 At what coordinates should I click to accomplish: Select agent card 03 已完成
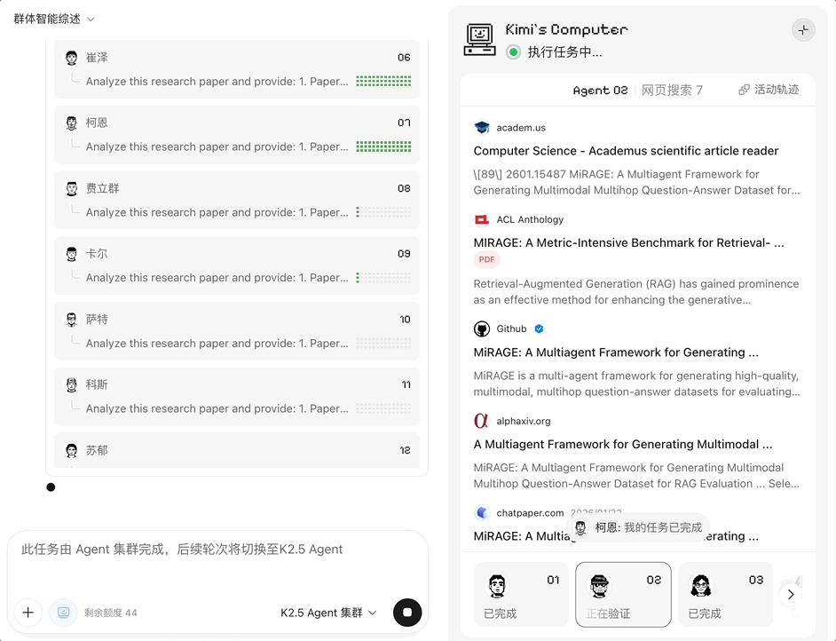point(725,594)
